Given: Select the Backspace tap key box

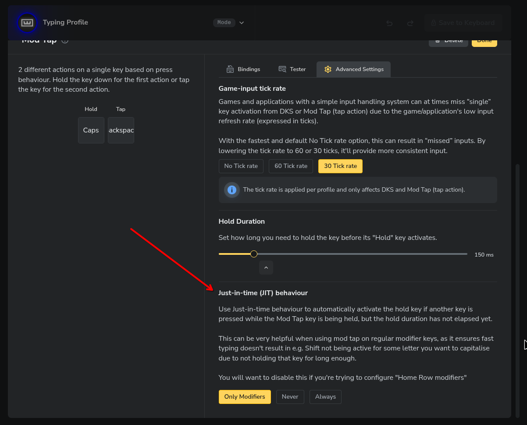Looking at the screenshot, I should 121,130.
